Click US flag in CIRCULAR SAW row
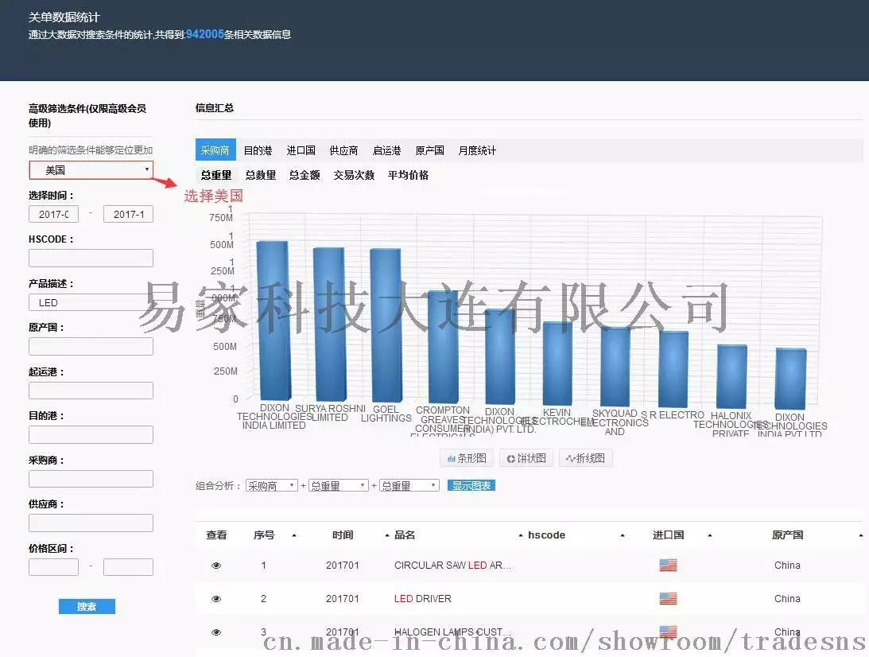The image size is (869, 657). [x=668, y=565]
